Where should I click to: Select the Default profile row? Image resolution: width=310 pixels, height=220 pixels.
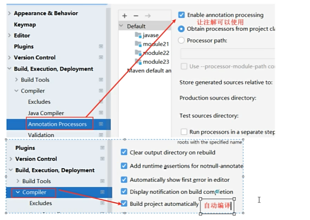(x=145, y=26)
